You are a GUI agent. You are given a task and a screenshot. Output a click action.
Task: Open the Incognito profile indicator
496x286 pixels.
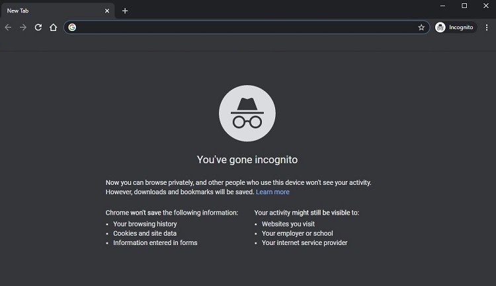point(455,28)
